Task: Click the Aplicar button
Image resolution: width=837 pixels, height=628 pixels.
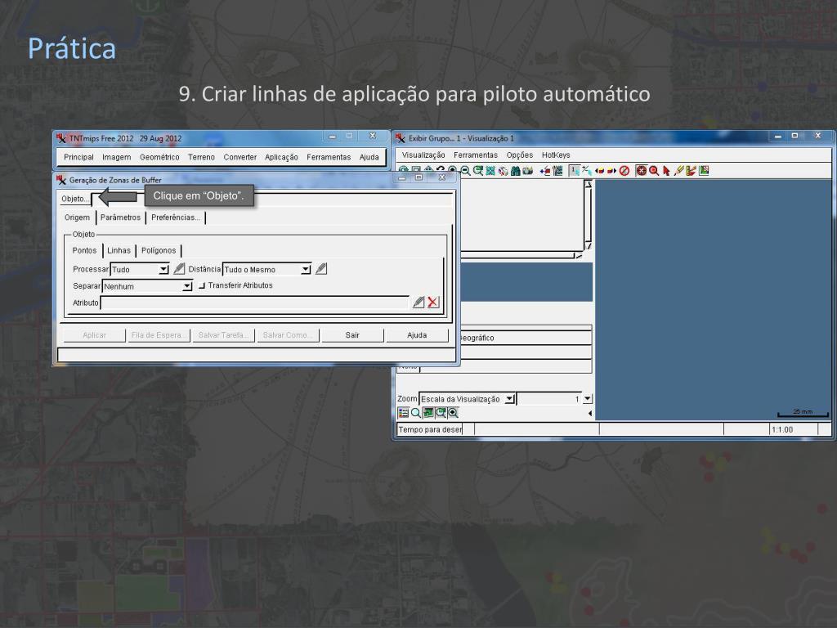Action: [95, 335]
